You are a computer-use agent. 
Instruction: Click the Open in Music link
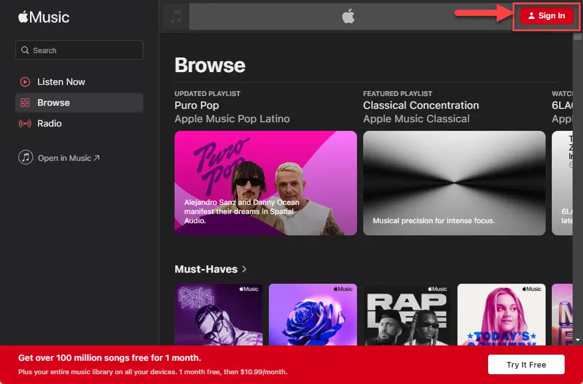(59, 158)
